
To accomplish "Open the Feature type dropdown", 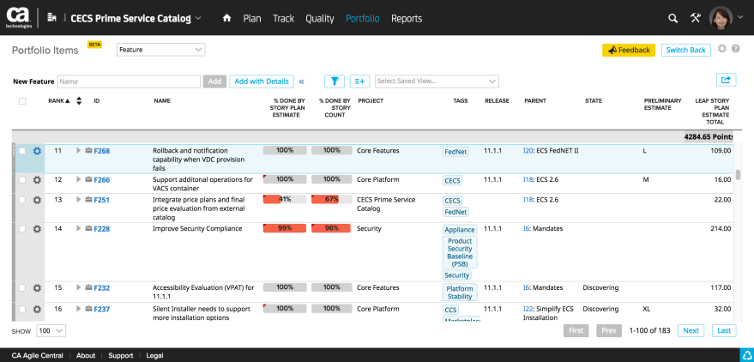I will [160, 50].
